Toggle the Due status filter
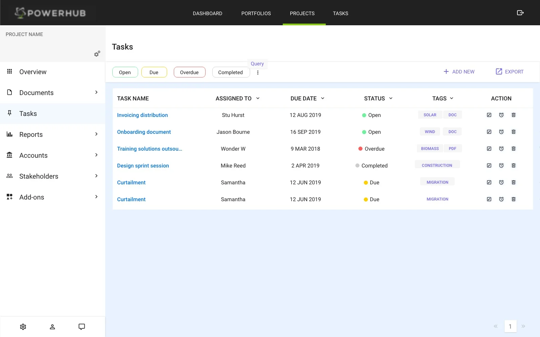The height and width of the screenshot is (337, 540). pyautogui.click(x=154, y=72)
